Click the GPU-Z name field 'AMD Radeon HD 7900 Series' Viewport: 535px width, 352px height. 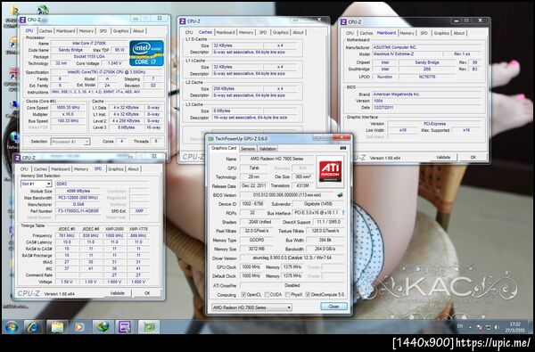[276, 159]
